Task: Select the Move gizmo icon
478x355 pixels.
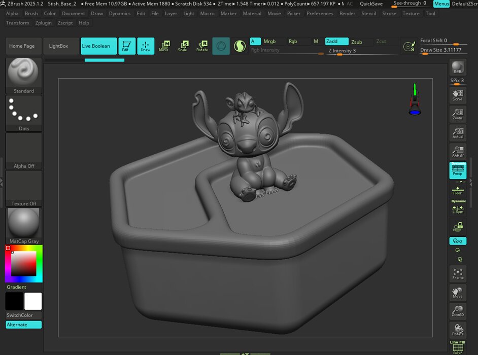Action: click(x=164, y=46)
